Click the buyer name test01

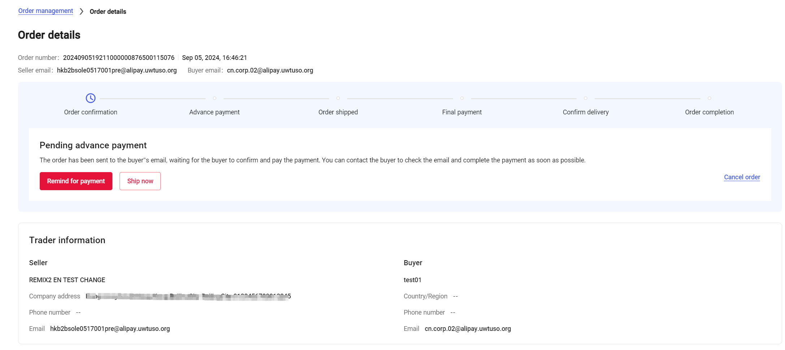(412, 280)
